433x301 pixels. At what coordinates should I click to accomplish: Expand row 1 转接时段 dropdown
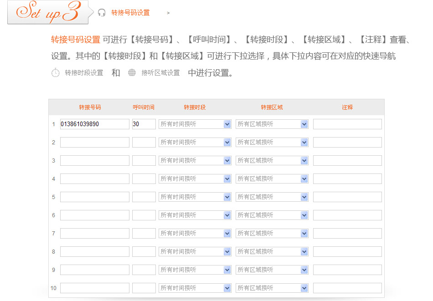[x=195, y=124]
